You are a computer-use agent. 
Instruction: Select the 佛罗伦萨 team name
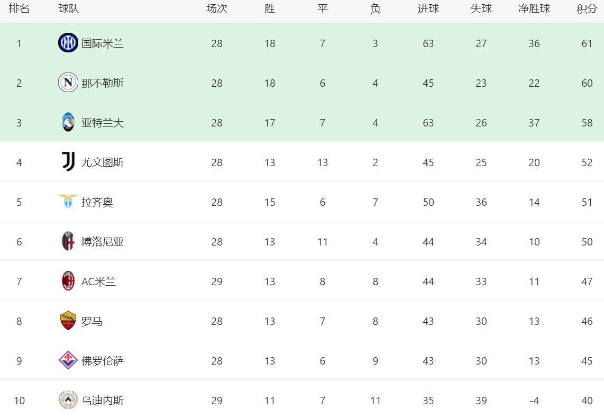pyautogui.click(x=103, y=361)
